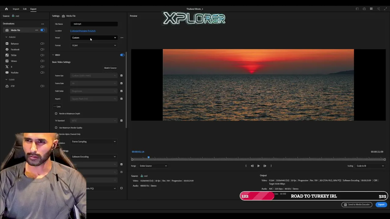The height and width of the screenshot is (219, 390).
Task: Click Send to Media Encoder button
Action: pyautogui.click(x=357, y=205)
